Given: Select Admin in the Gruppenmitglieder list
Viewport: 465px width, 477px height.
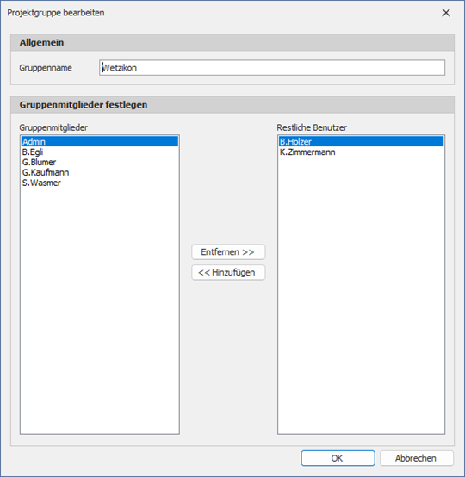Looking at the screenshot, I should point(100,141).
